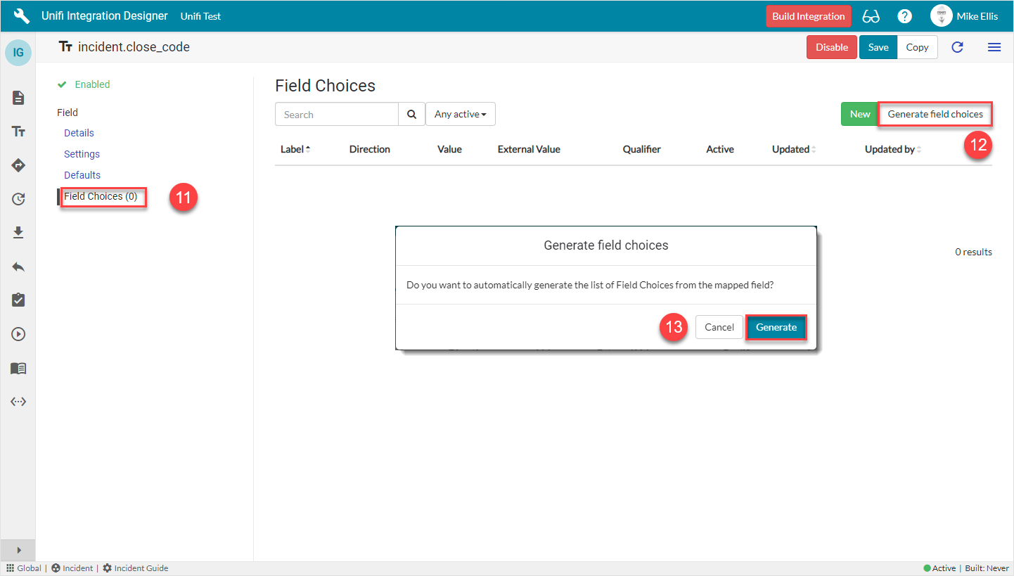Click the red Disable button
Screen dimensions: 1014x576
pyautogui.click(x=831, y=47)
